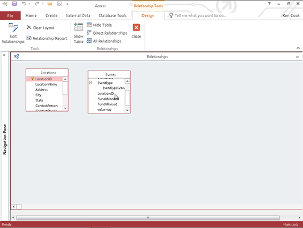Click the Num Lock status bar indicator
303x228 pixels.
[x=290, y=225]
